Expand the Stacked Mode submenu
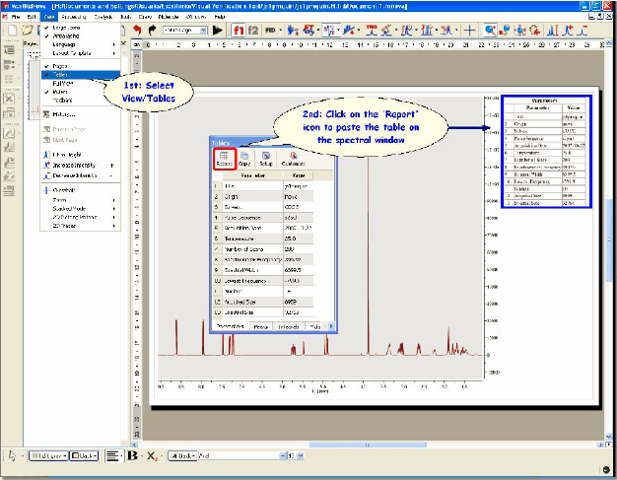The height and width of the screenshot is (480, 617). (x=80, y=208)
